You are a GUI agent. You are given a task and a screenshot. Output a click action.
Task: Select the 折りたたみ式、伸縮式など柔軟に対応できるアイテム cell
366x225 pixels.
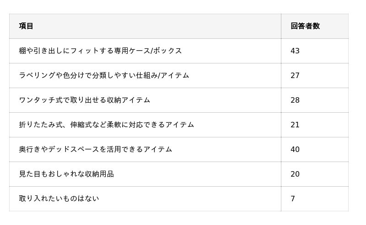point(106,125)
